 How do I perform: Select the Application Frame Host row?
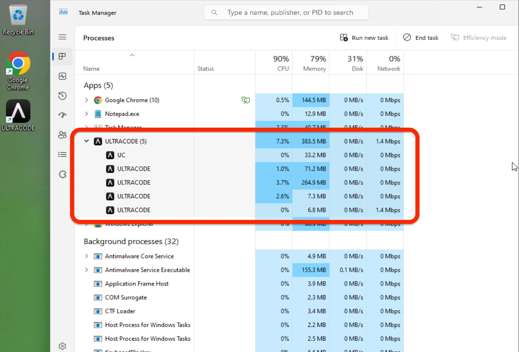[x=239, y=284]
